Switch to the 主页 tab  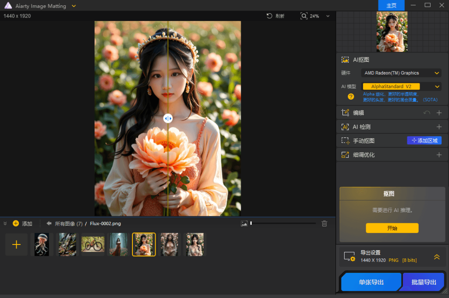click(391, 5)
